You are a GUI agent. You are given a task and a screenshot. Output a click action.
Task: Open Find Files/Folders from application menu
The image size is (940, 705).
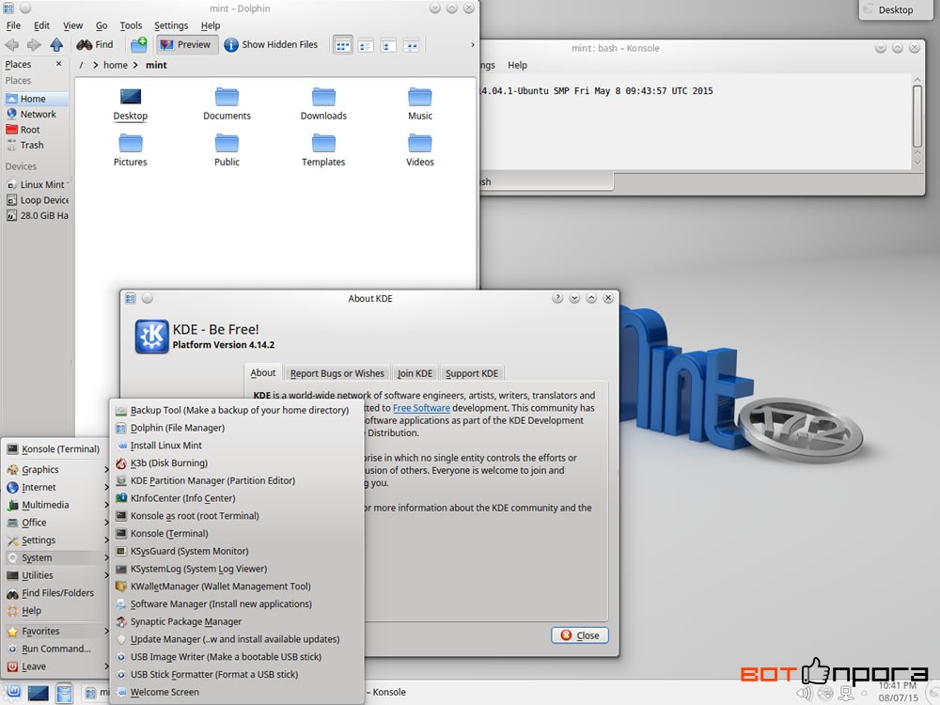tap(56, 593)
